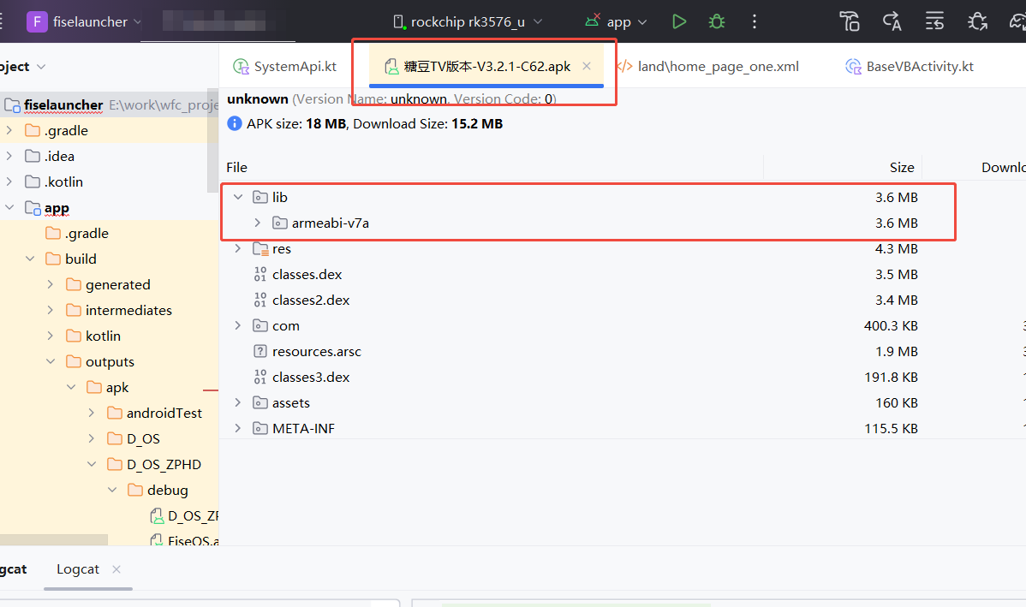This screenshot has height=607, width=1026.
Task: Collapse the app module in project tree
Action: [x=9, y=207]
